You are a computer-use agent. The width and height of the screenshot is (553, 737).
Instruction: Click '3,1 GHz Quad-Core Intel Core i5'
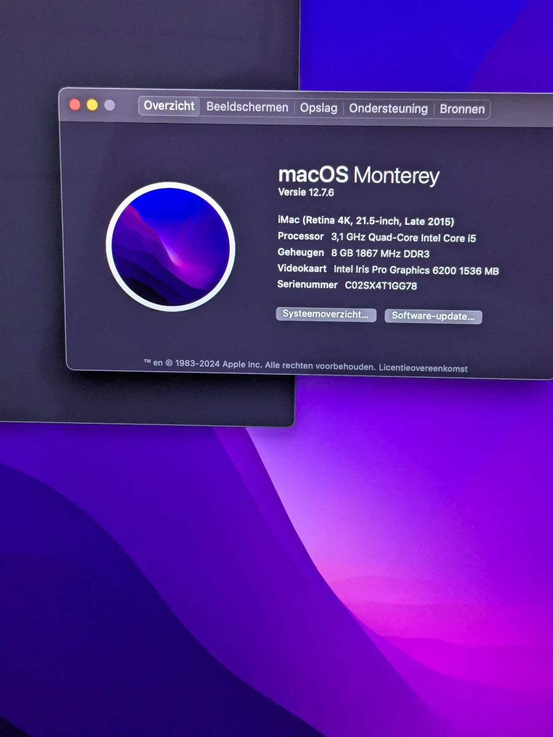point(404,238)
